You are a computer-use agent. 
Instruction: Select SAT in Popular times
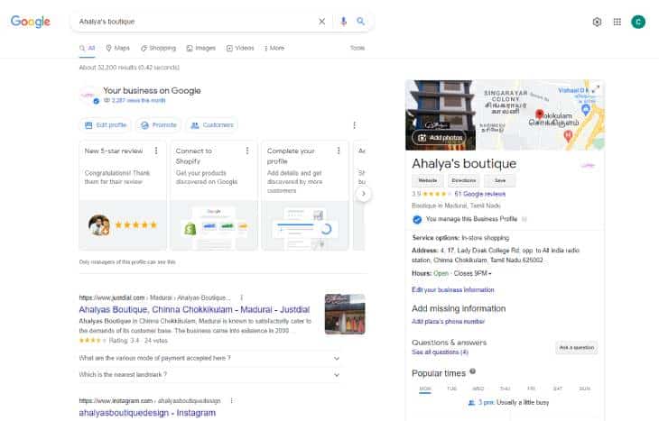point(558,389)
